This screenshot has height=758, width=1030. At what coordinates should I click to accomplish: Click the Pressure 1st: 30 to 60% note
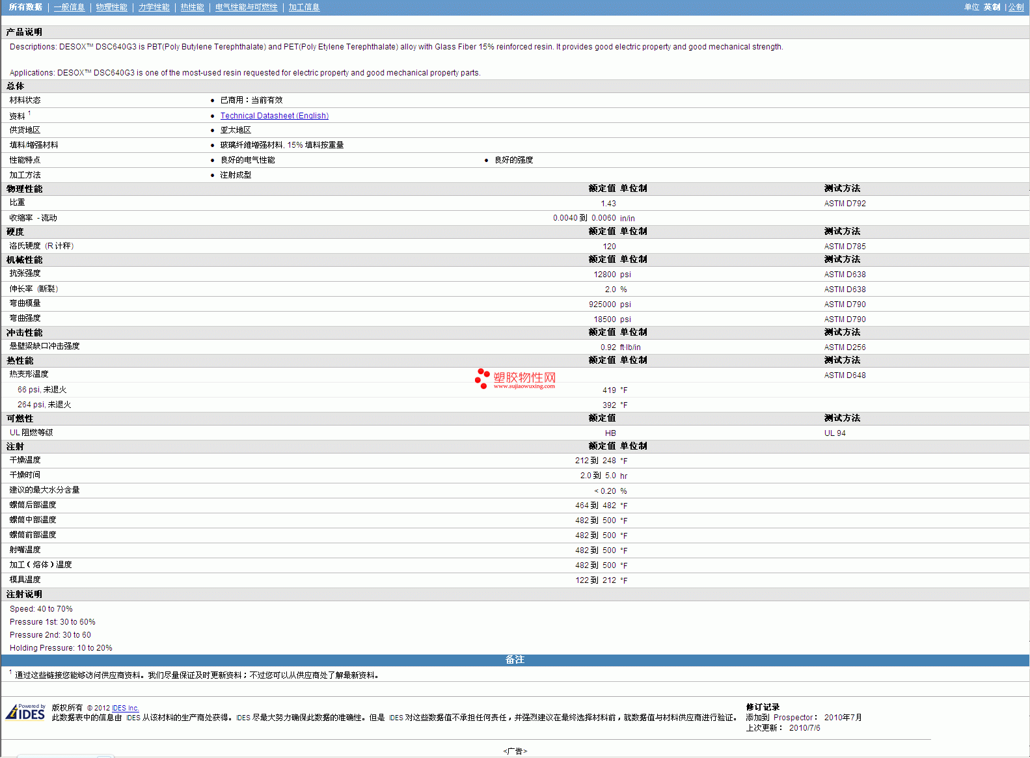(x=52, y=622)
